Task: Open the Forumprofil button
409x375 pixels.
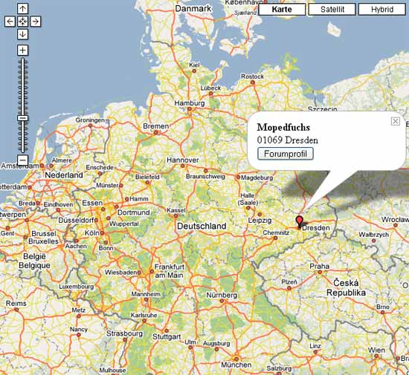Action: click(x=286, y=154)
